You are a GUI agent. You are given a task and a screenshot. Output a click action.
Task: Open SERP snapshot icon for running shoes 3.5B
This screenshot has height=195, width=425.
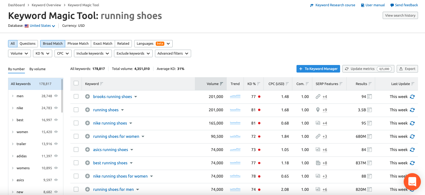pyautogui.click(x=369, y=110)
